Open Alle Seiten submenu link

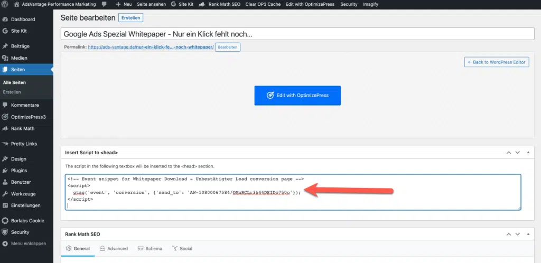[14, 83]
